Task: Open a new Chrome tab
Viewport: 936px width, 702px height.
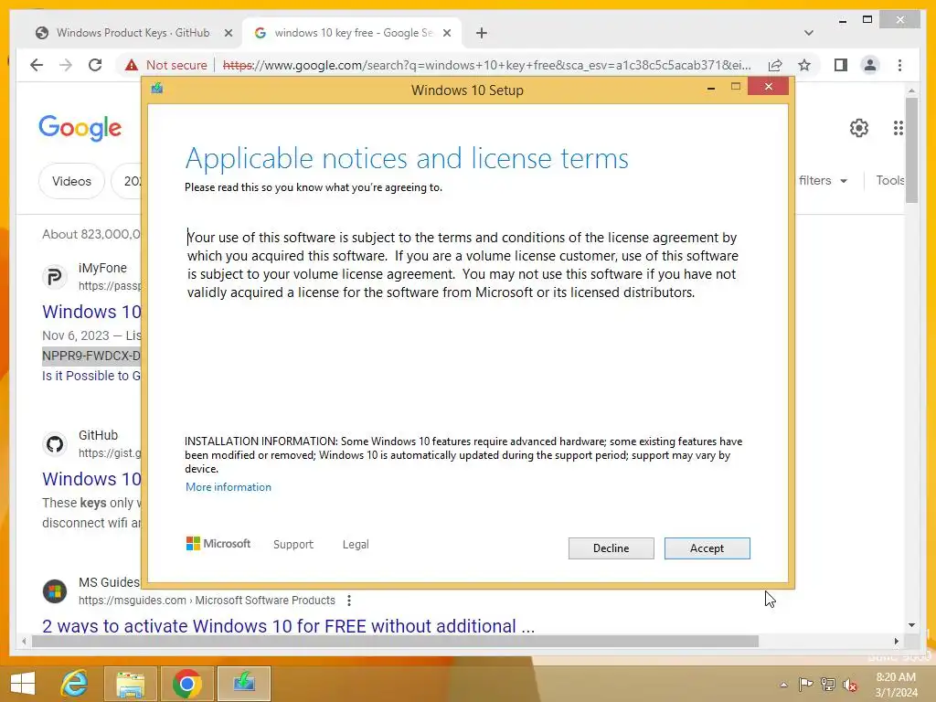Action: pos(482,34)
